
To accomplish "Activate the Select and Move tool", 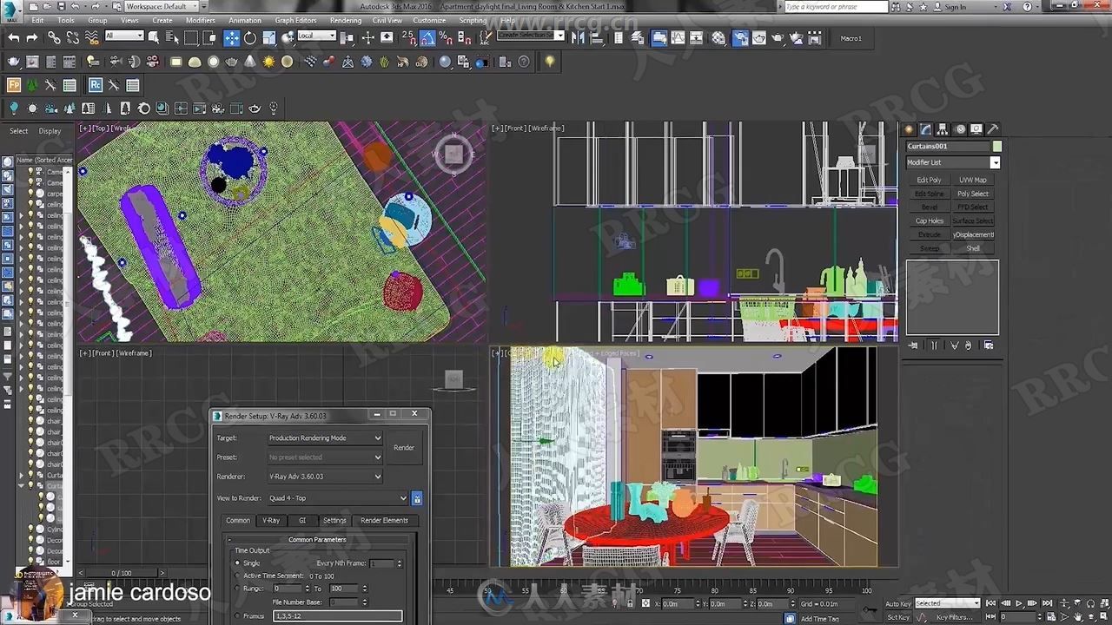I will pyautogui.click(x=231, y=37).
